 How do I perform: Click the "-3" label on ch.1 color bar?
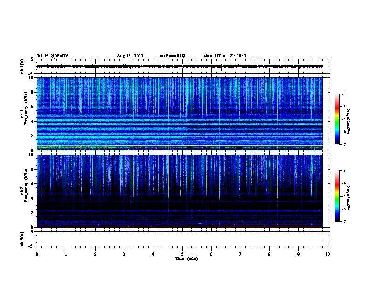(343, 94)
